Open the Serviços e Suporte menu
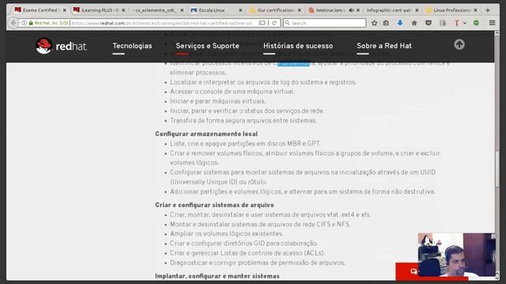The height and width of the screenshot is (284, 506). 207,46
